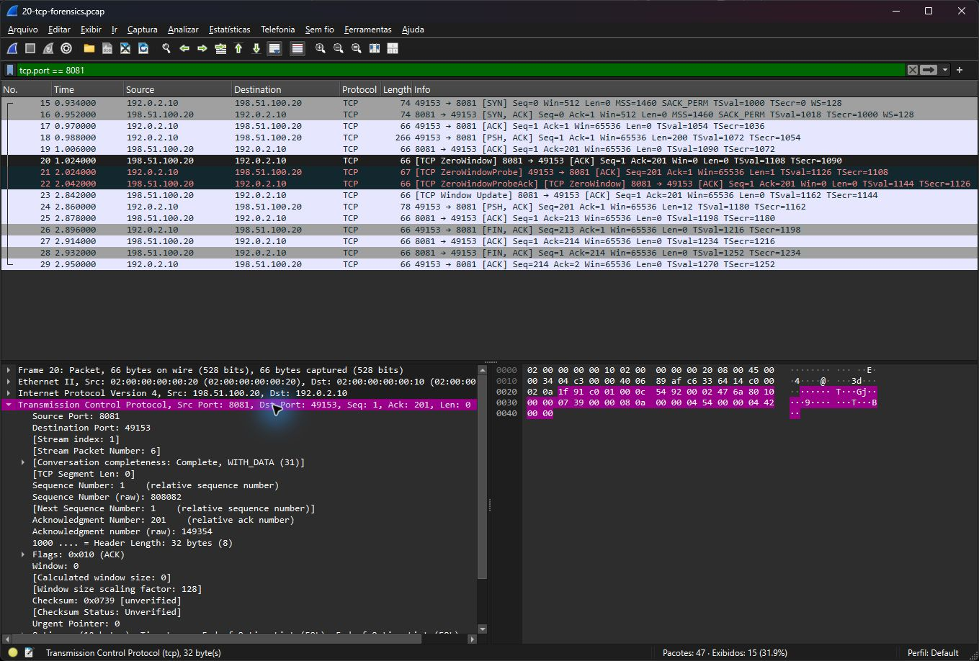This screenshot has height=661, width=979.
Task: Change profile via Perfil: Default
Action: 933,652
